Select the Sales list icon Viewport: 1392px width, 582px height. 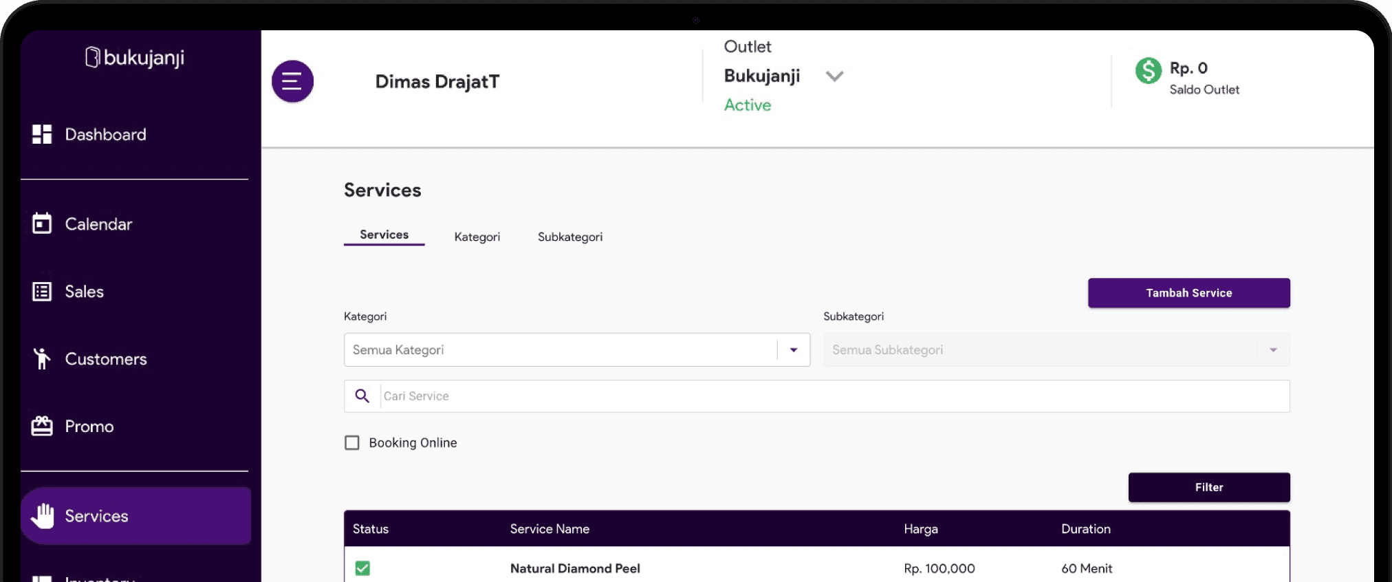42,292
